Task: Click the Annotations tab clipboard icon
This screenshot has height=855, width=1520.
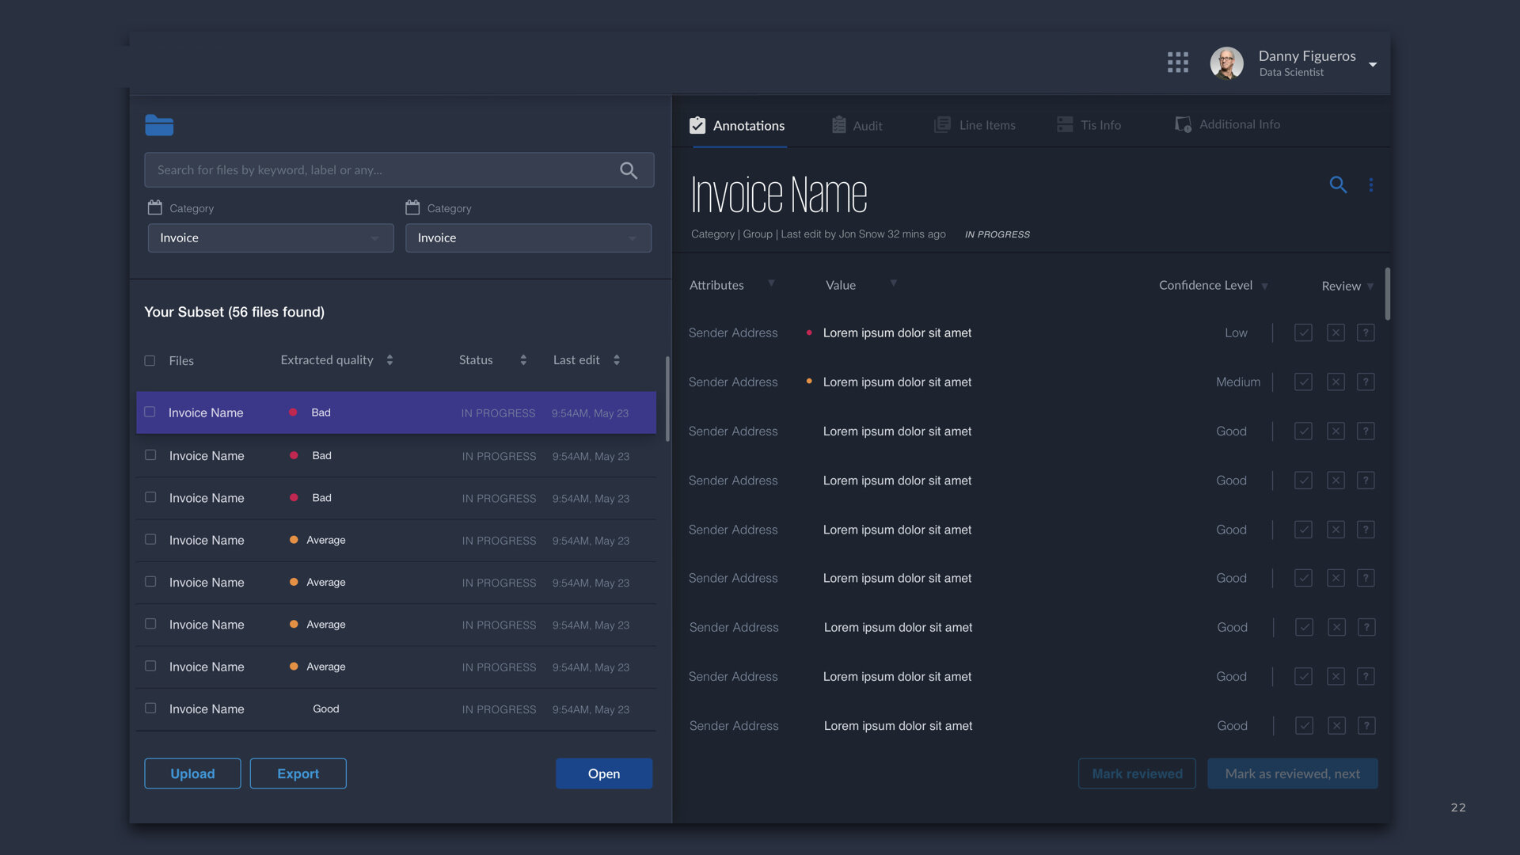Action: (x=697, y=125)
